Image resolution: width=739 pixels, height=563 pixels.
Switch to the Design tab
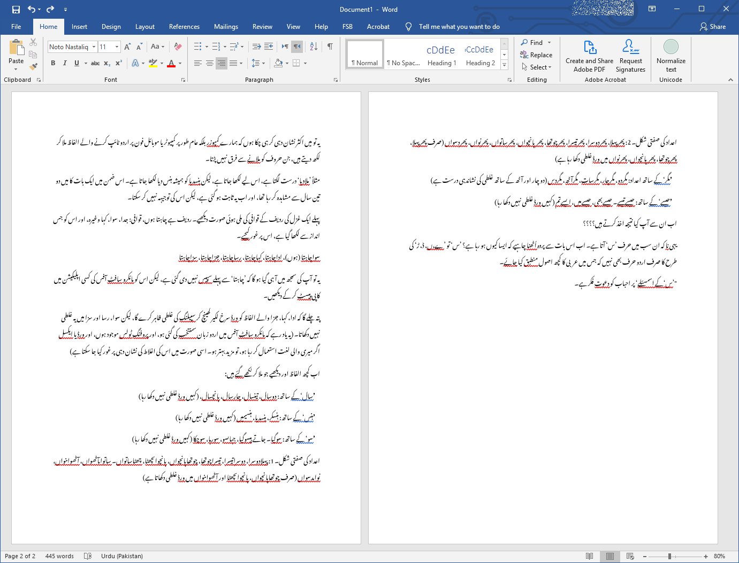tap(111, 27)
